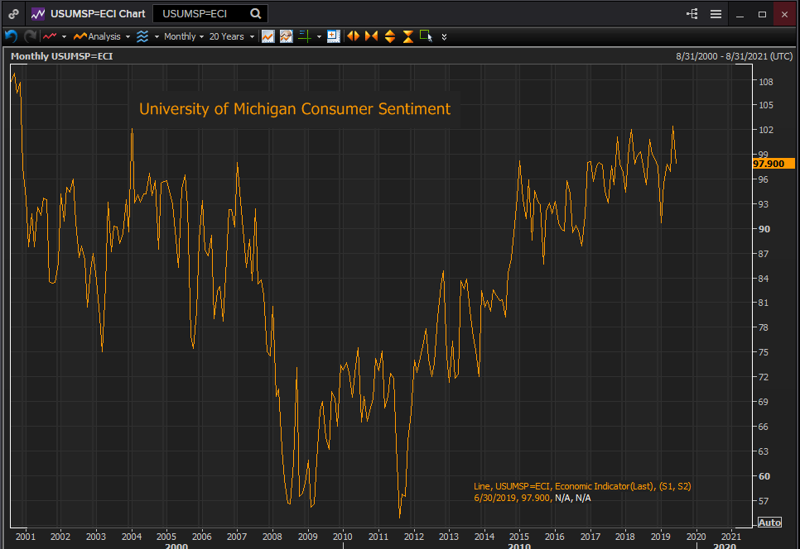Click the Line USUMSP=ECI legend text
Screen dimensions: 800x549
pos(581,486)
